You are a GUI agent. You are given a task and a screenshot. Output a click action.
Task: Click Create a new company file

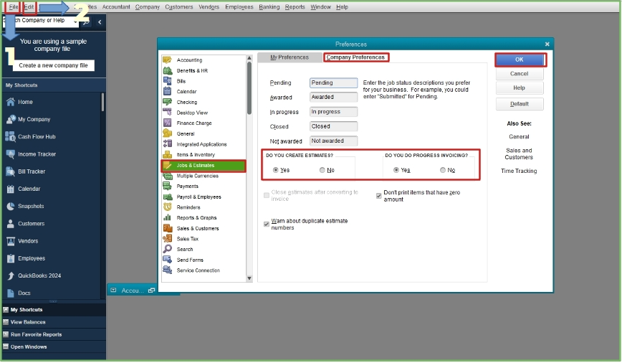point(54,65)
